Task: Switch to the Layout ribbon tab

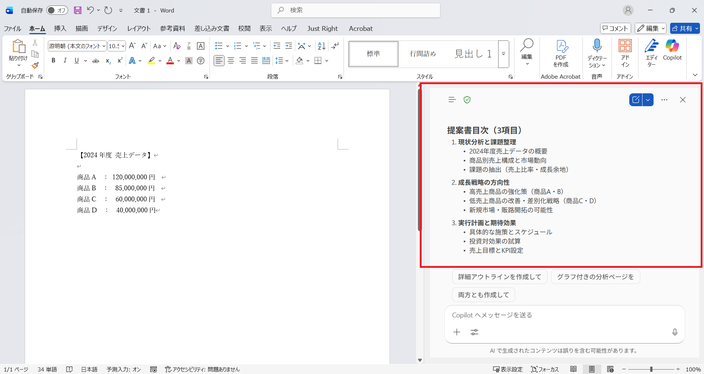Action: [x=139, y=28]
